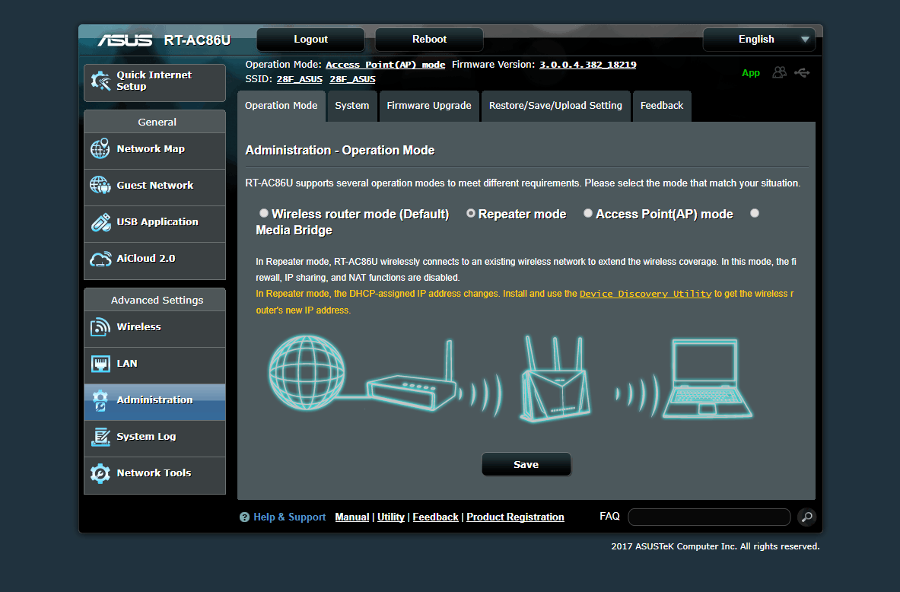900x592 pixels.
Task: Click the Guest Network globe icon
Action: [100, 185]
